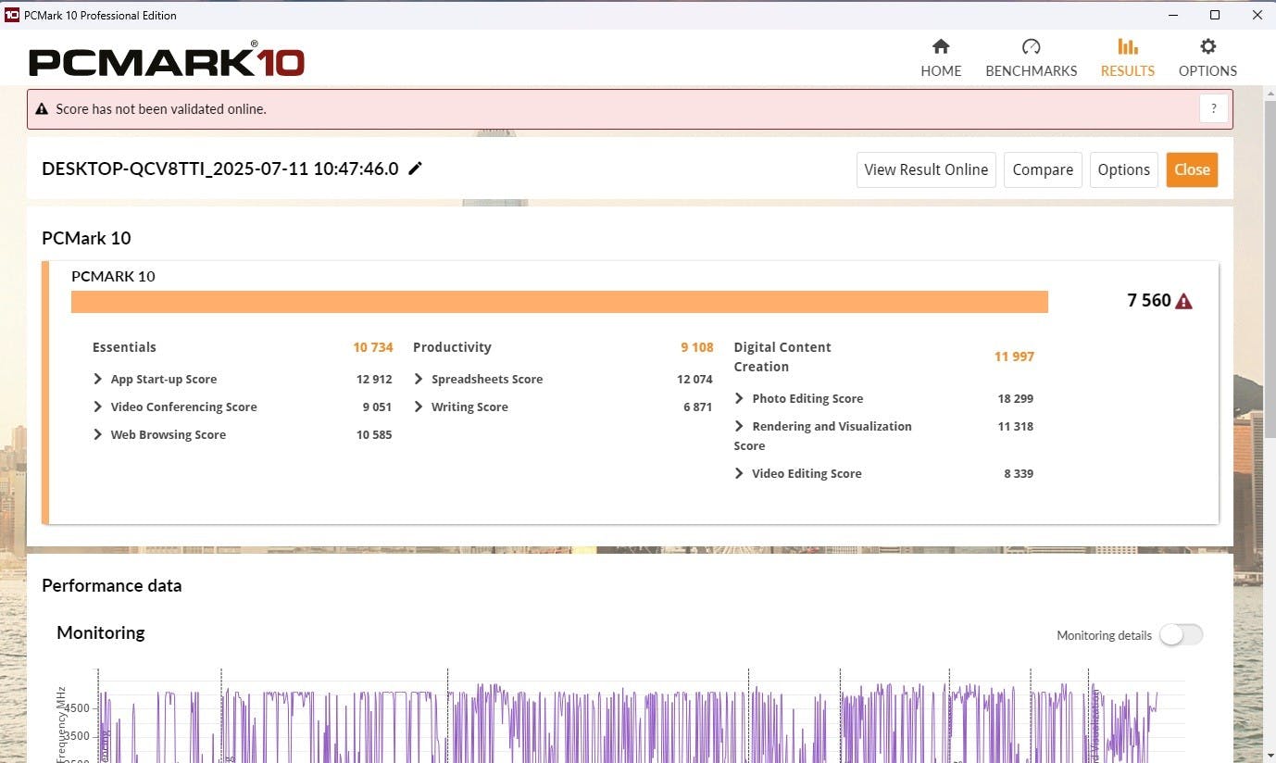Click View Result Online button
Viewport: 1276px width, 763px height.
[x=926, y=169]
